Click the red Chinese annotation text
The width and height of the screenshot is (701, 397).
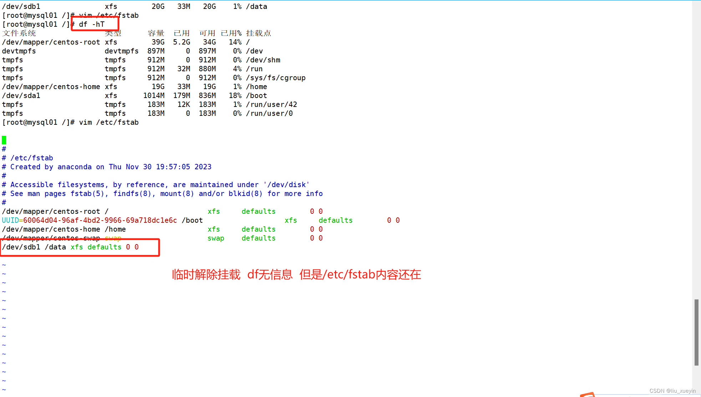[296, 274]
